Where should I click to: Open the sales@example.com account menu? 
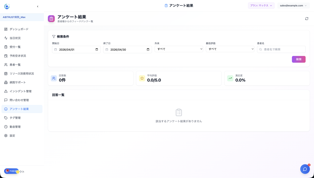[293, 5]
